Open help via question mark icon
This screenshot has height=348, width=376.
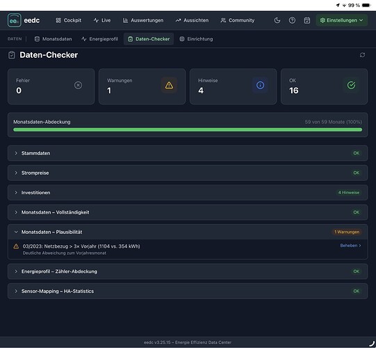point(292,20)
